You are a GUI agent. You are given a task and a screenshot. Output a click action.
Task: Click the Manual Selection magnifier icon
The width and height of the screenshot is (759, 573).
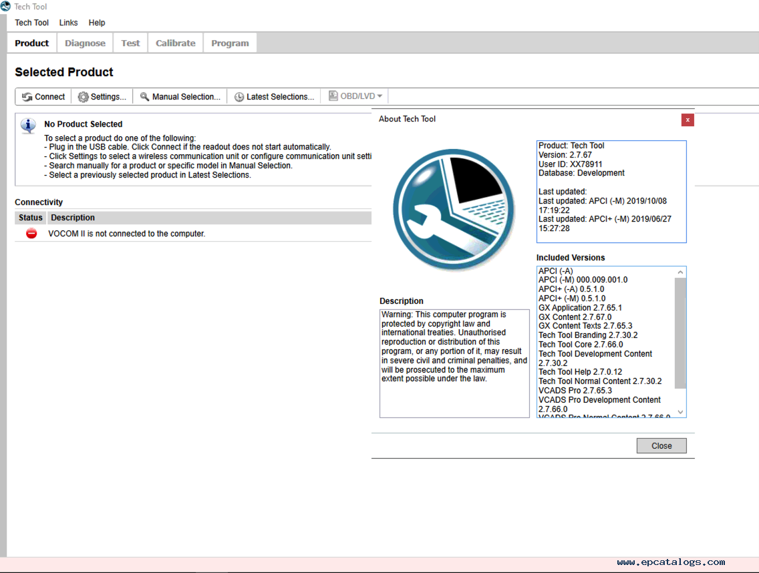pyautogui.click(x=144, y=96)
